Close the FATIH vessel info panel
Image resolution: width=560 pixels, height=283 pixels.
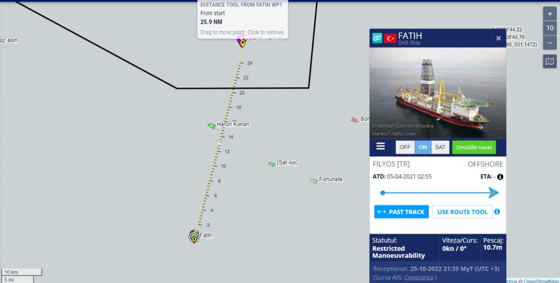coord(498,38)
